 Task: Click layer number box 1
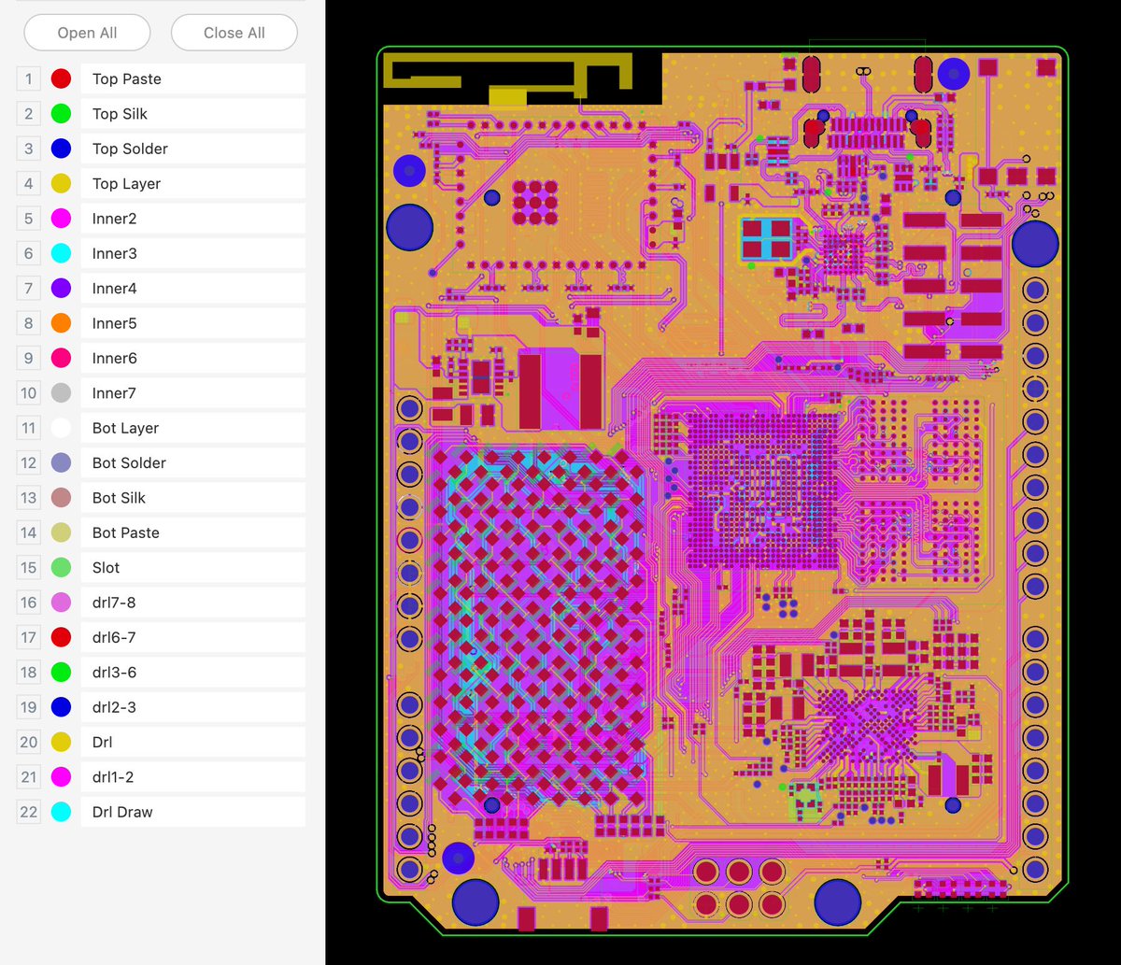coord(29,78)
